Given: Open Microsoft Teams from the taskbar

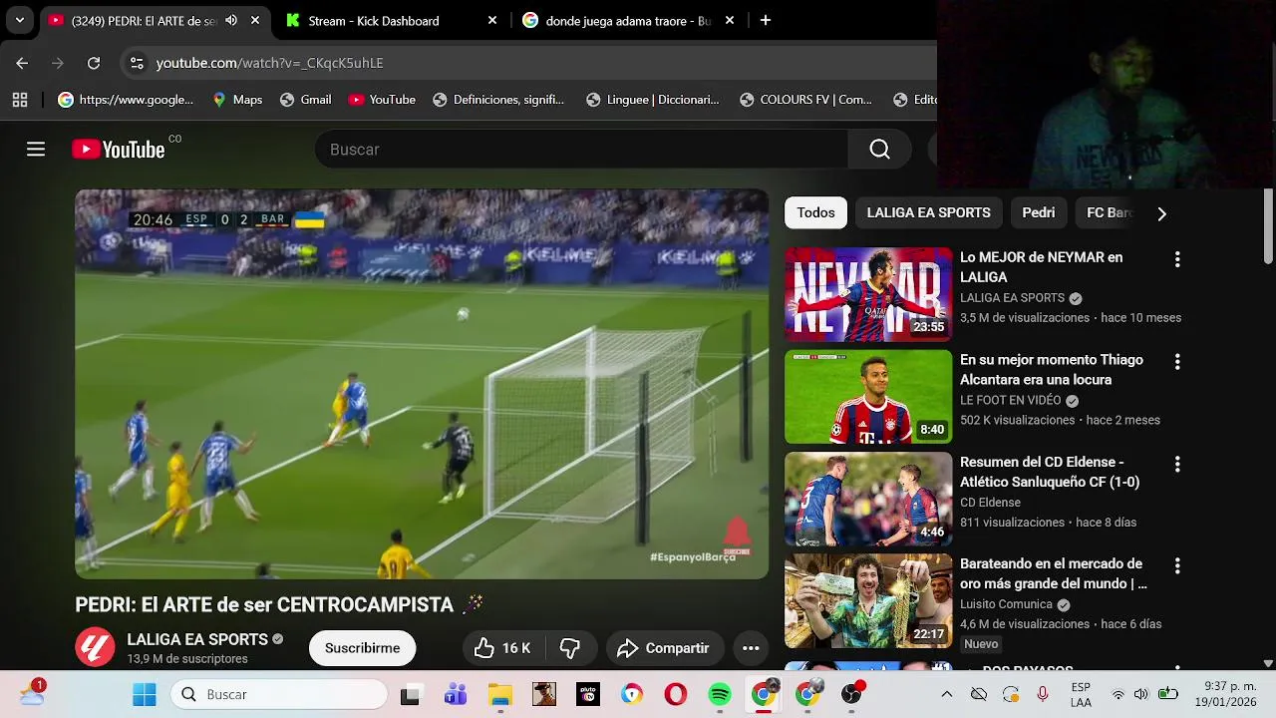Looking at the screenshot, I should coord(456,694).
